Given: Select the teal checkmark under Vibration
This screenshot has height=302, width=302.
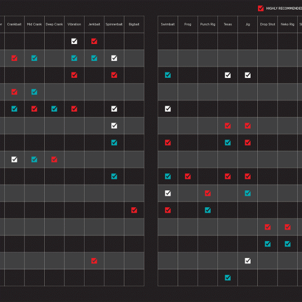Looking at the screenshot, I should click(x=74, y=58).
